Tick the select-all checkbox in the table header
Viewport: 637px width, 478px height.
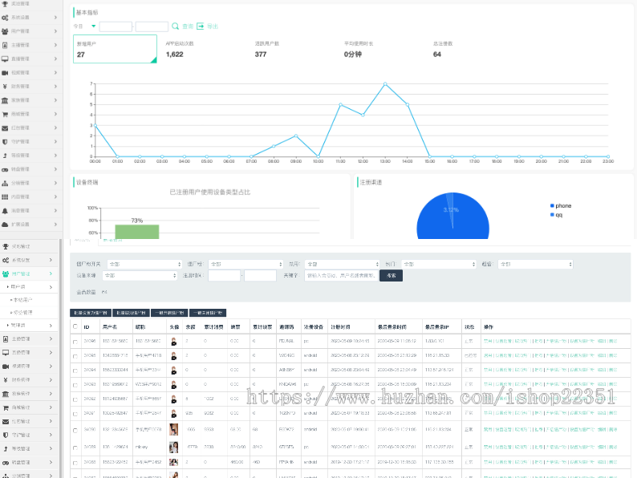click(75, 326)
